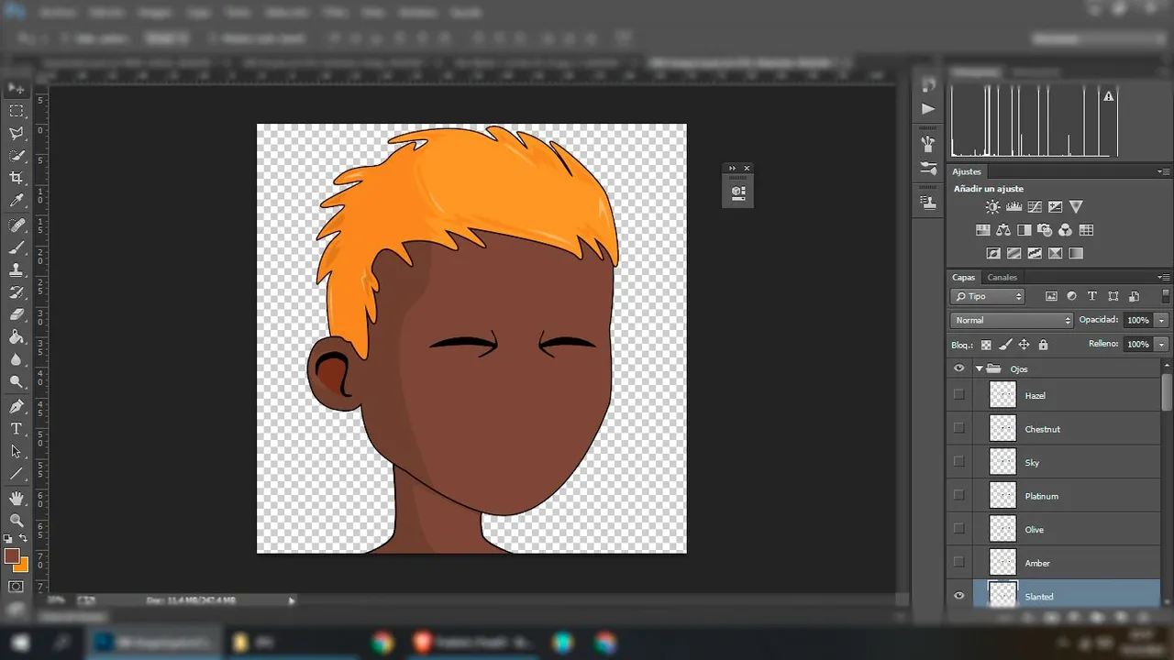Select the History Brush tool
This screenshot has height=660, width=1174.
tap(17, 292)
